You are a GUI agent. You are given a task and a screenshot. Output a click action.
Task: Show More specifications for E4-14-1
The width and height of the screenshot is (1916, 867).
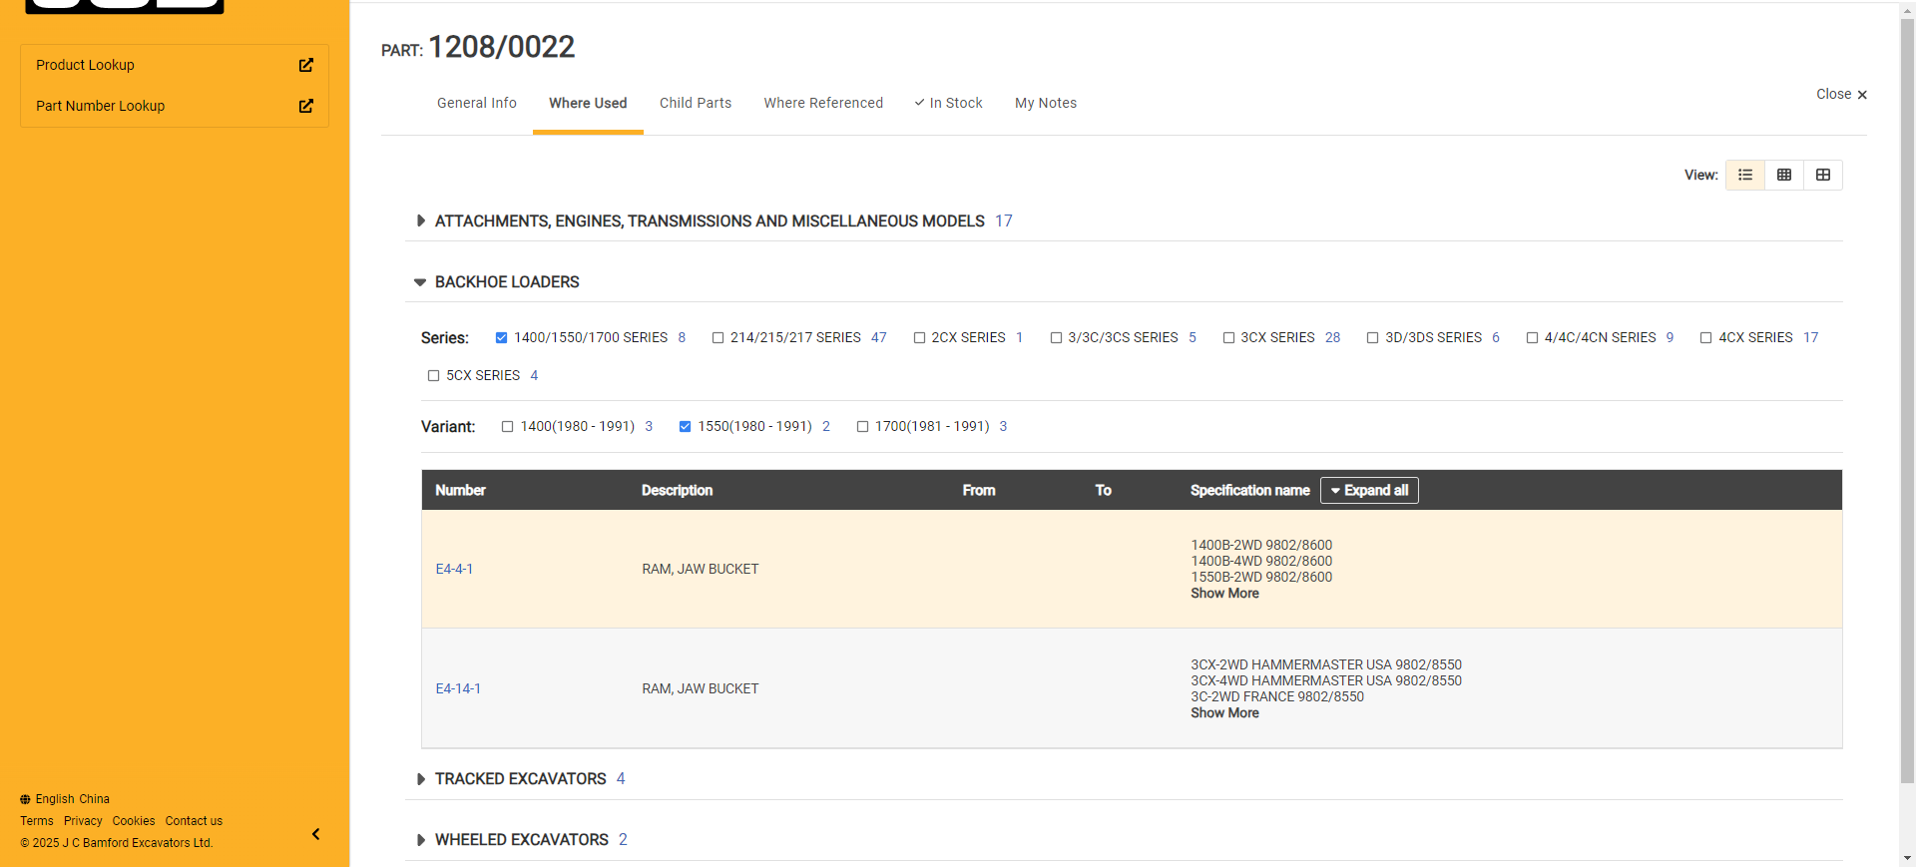click(1223, 712)
